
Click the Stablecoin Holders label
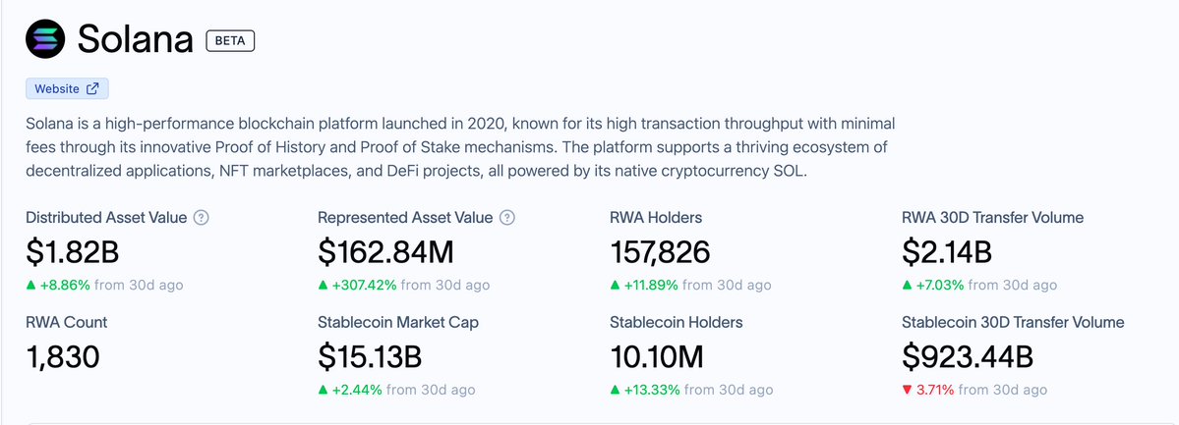[x=676, y=323]
